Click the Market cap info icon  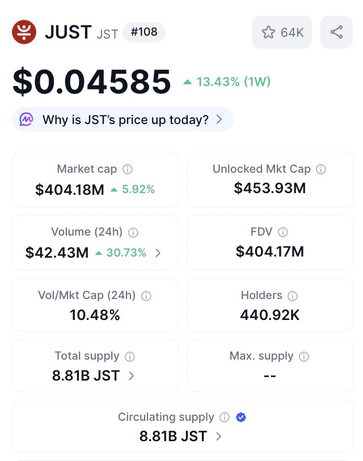(128, 169)
